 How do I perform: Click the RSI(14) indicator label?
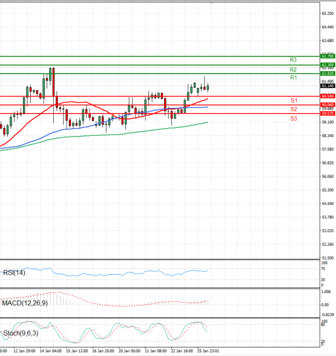[x=14, y=272]
